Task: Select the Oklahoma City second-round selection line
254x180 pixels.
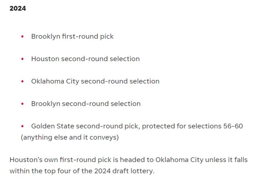Action: tap(95, 81)
